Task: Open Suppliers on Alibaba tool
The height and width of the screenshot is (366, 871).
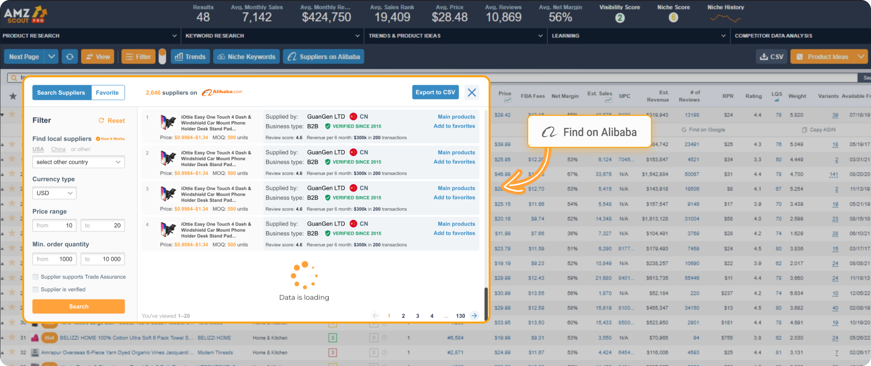Action: [x=323, y=56]
